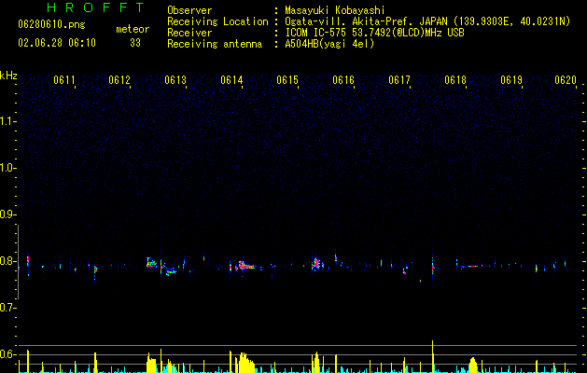
Task: Click the Receiving Location label
Action: tap(217, 21)
